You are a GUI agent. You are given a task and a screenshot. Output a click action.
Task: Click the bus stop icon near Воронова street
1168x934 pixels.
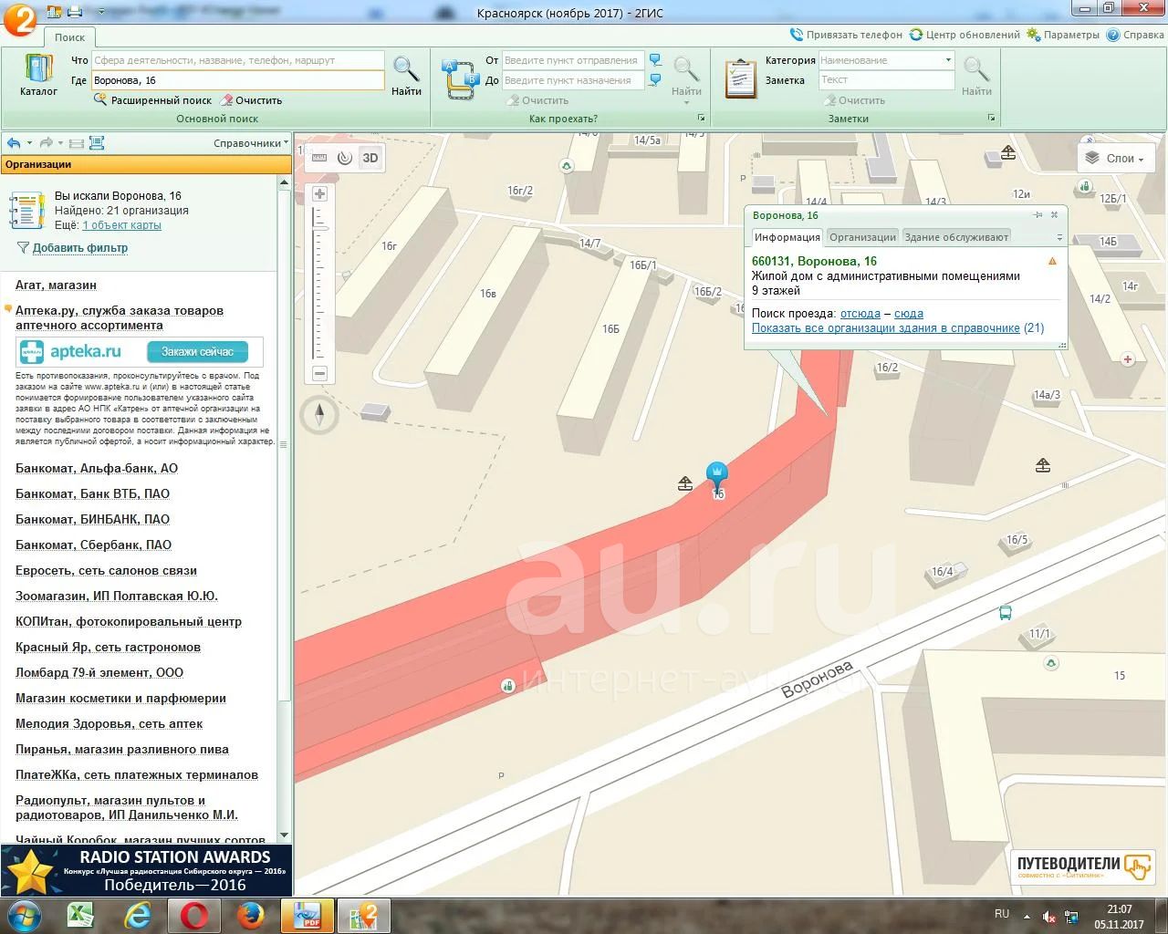tap(1006, 613)
